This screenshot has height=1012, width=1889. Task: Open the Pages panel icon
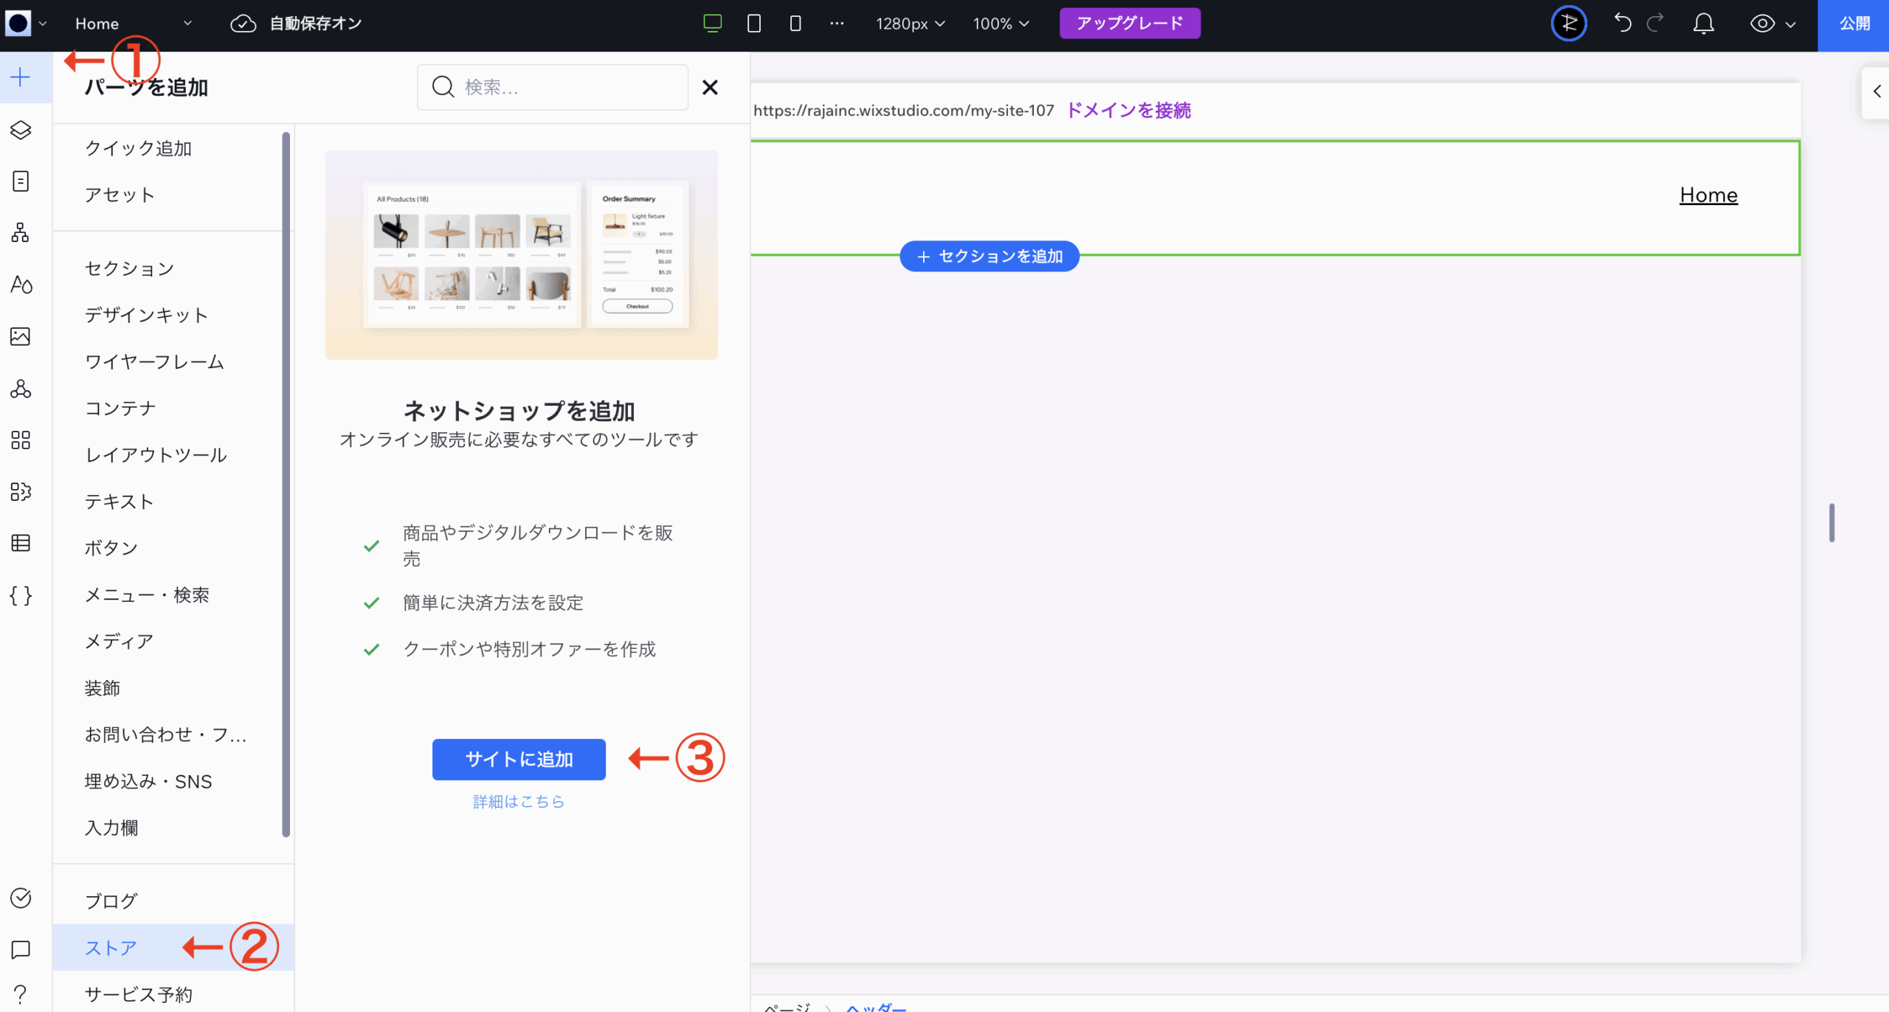click(21, 181)
